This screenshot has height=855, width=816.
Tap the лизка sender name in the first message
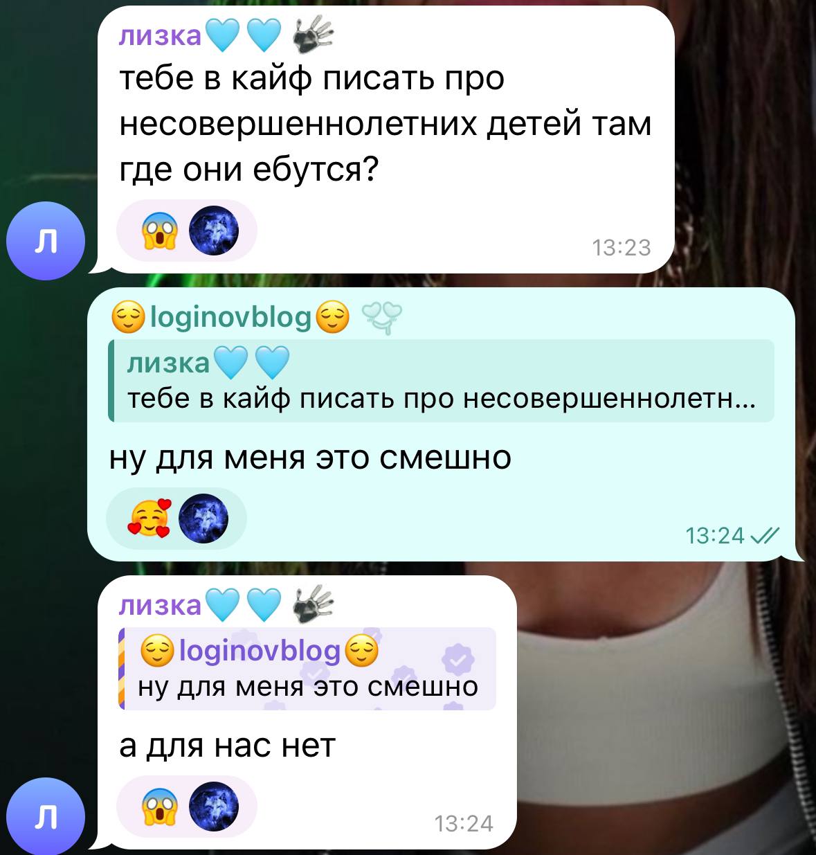[x=161, y=35]
